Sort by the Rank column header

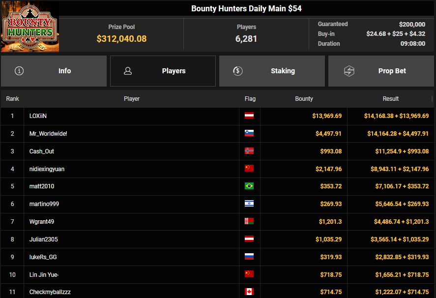tap(12, 99)
